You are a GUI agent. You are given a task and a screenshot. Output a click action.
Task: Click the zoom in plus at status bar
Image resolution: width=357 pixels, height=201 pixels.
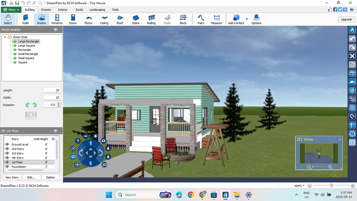click(x=352, y=186)
